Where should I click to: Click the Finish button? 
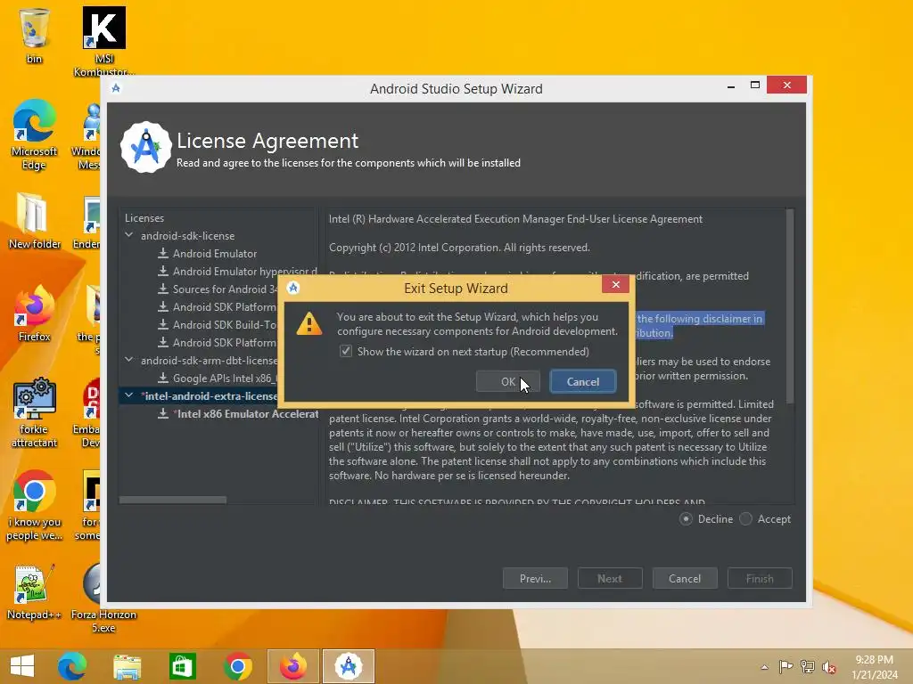760,578
